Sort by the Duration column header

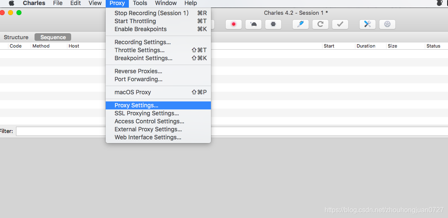[x=366, y=46]
